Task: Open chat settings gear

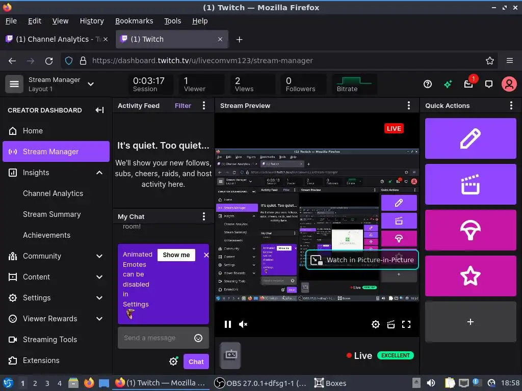Action: (173, 361)
